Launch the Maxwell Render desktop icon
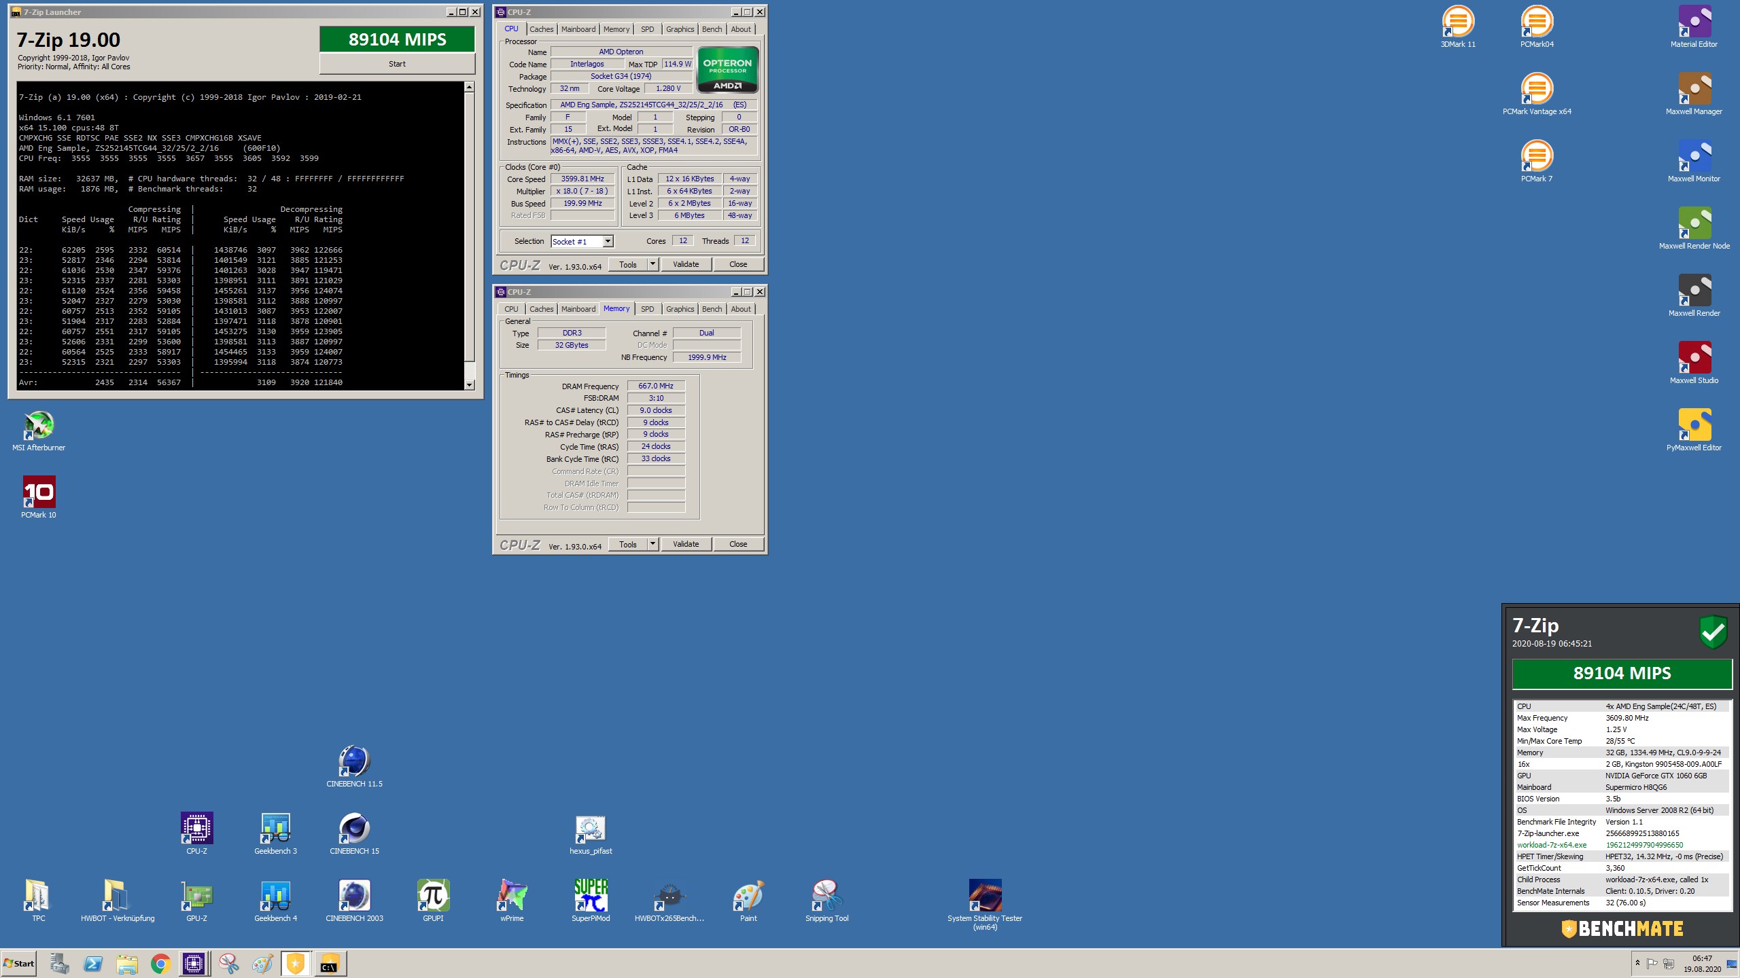 coord(1694,296)
